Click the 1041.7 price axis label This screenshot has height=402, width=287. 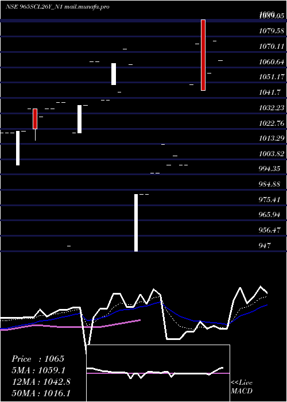[x=270, y=92]
